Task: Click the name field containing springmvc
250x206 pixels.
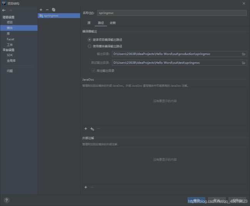Action: tap(172, 13)
